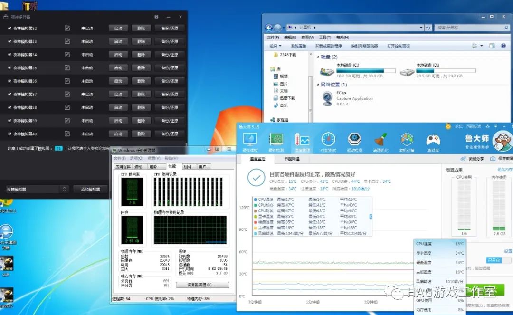The width and height of the screenshot is (513, 315).
Task: Select the local disk (C:) drive icon
Action: click(327, 71)
